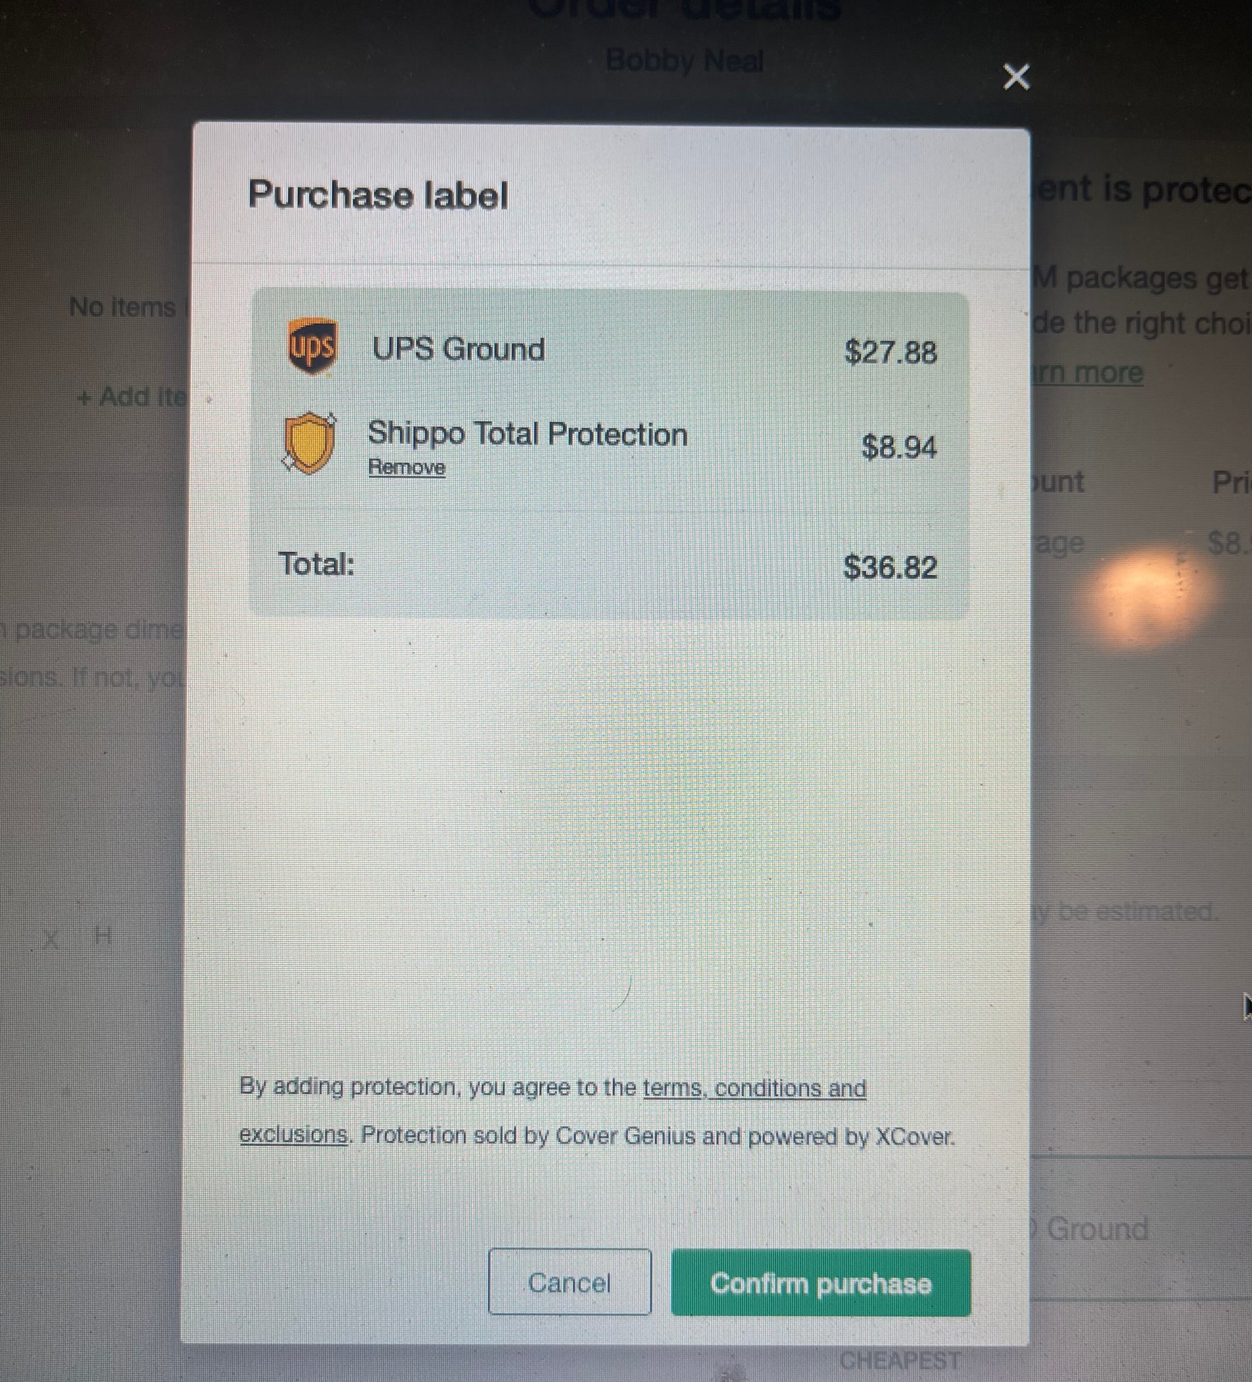The width and height of the screenshot is (1252, 1382).
Task: Click the Shippo protection shield icon
Action: coord(309,443)
